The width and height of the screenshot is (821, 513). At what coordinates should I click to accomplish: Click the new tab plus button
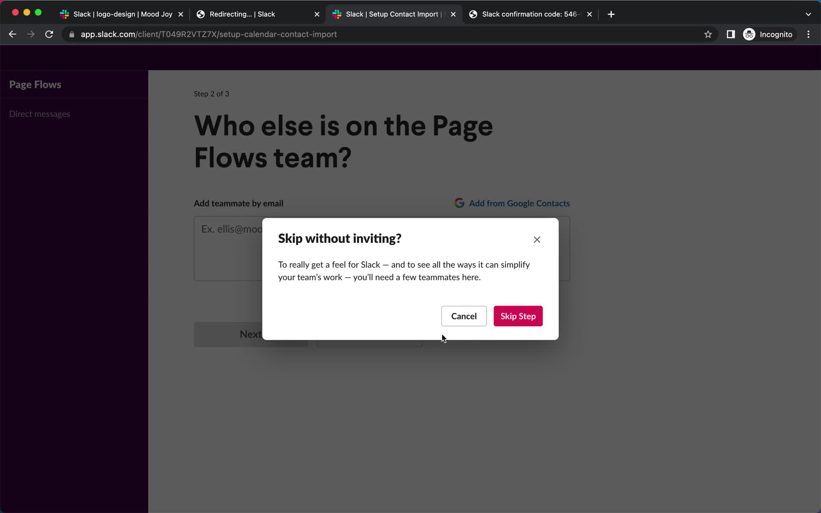pyautogui.click(x=611, y=14)
